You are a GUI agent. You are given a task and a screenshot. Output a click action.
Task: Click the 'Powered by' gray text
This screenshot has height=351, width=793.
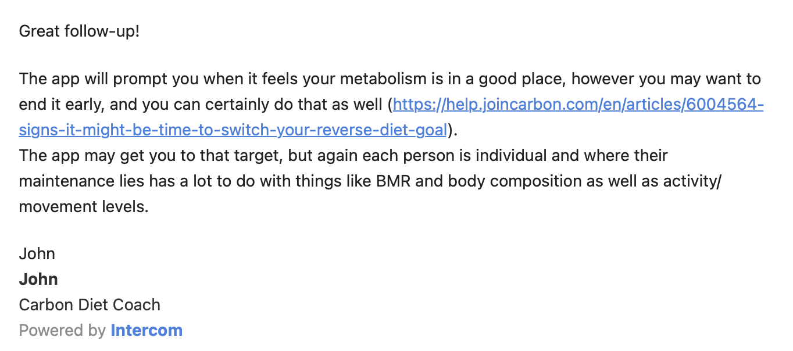click(62, 331)
